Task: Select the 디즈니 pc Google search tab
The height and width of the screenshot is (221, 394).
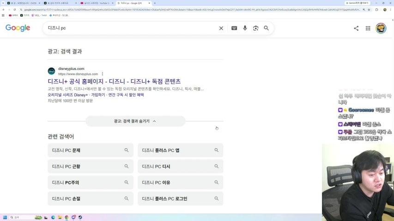Action: 133,3
